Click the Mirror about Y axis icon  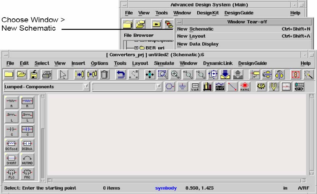(x=280, y=75)
